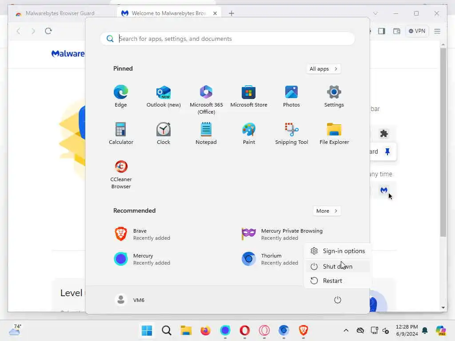455x341 pixels.
Task: Click the extensions puzzle piece icon
Action: point(384,134)
